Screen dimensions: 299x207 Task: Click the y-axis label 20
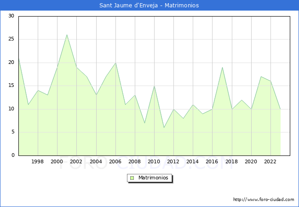(11, 62)
